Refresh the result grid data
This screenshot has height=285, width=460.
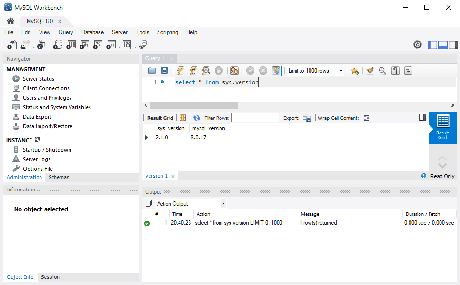(x=196, y=118)
